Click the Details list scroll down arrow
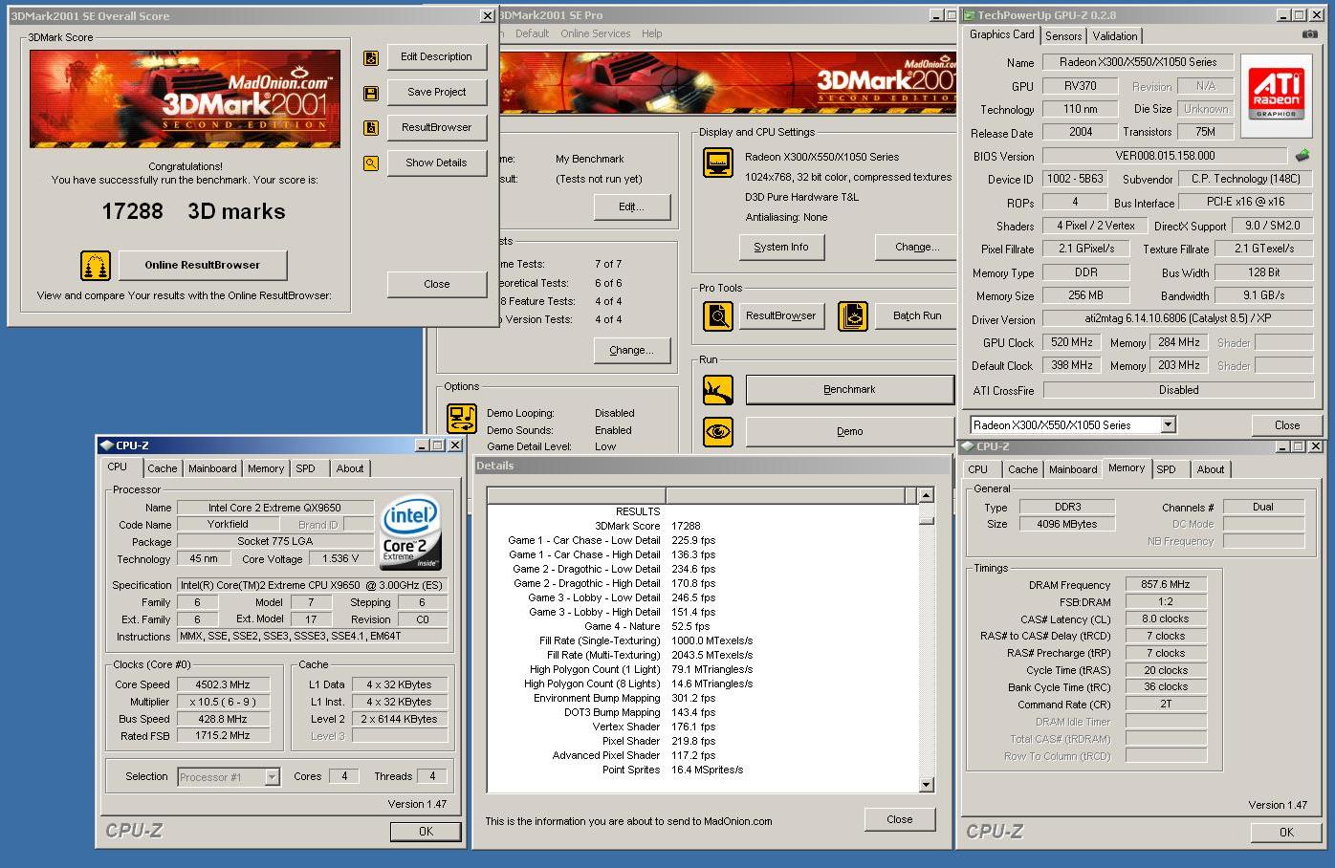 (926, 785)
